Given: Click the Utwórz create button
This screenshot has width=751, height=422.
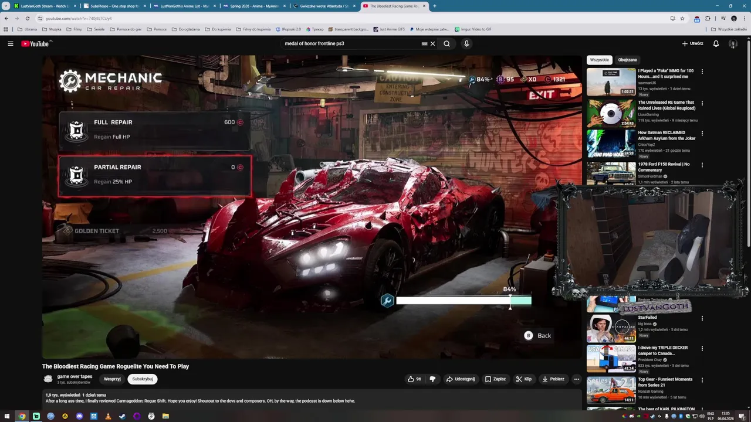Looking at the screenshot, I should point(692,43).
